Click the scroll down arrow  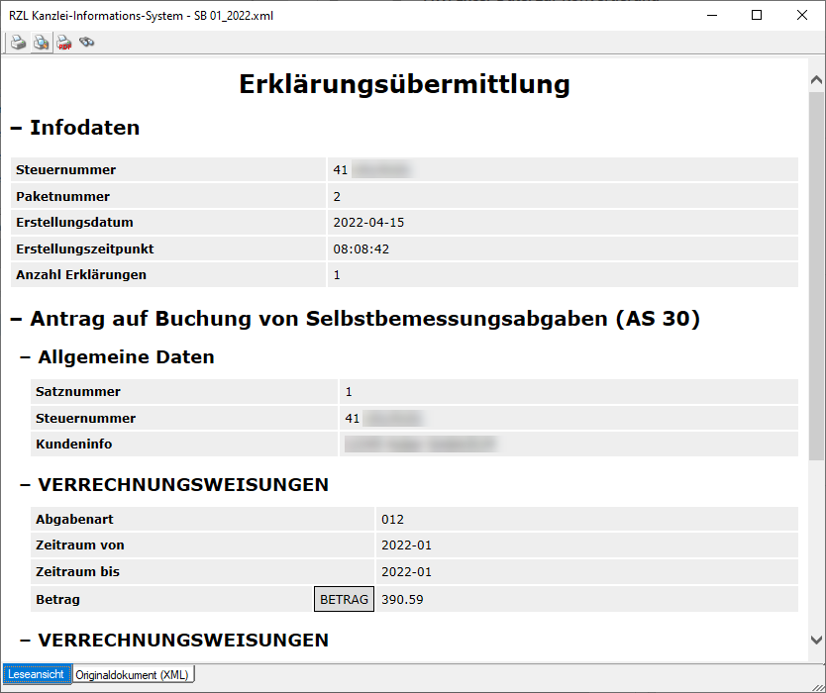point(816,641)
